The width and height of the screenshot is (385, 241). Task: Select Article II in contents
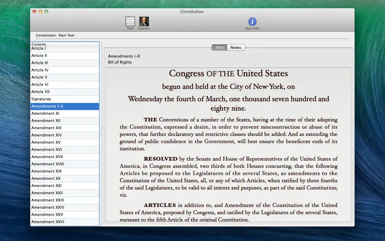[x=65, y=56]
